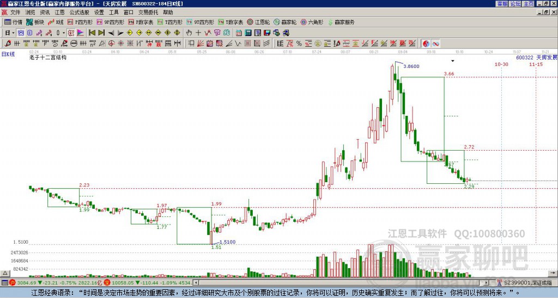The height and width of the screenshot is (298, 558).
Task: Jump to last bar icon
Action: click(101, 33)
